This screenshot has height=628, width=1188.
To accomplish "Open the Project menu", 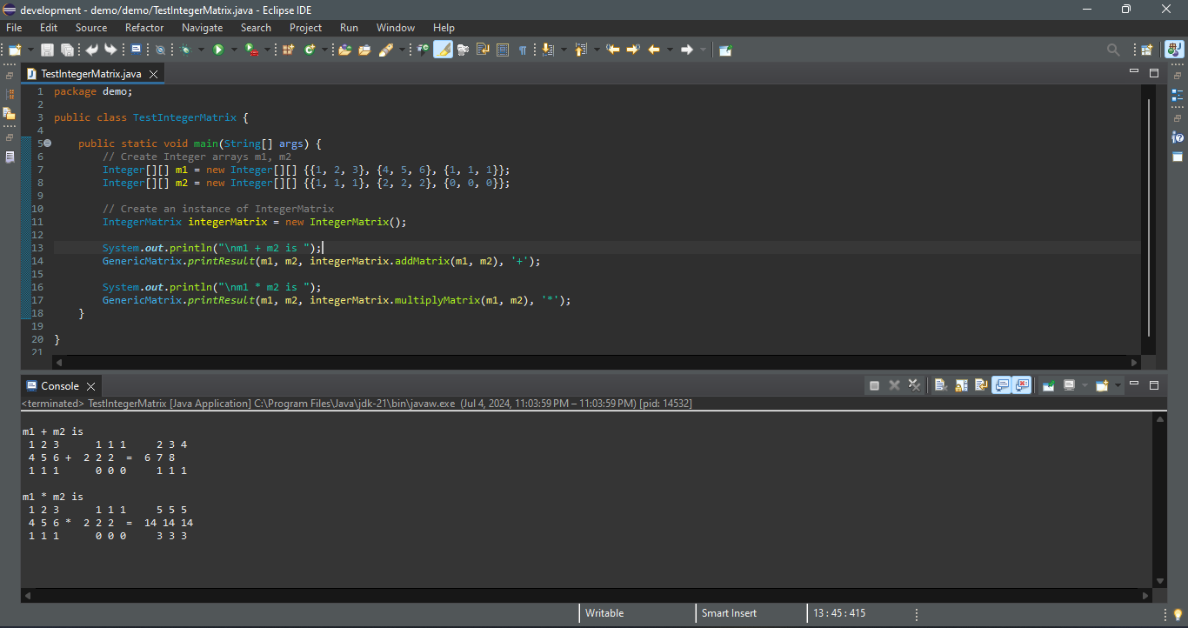I will (305, 28).
